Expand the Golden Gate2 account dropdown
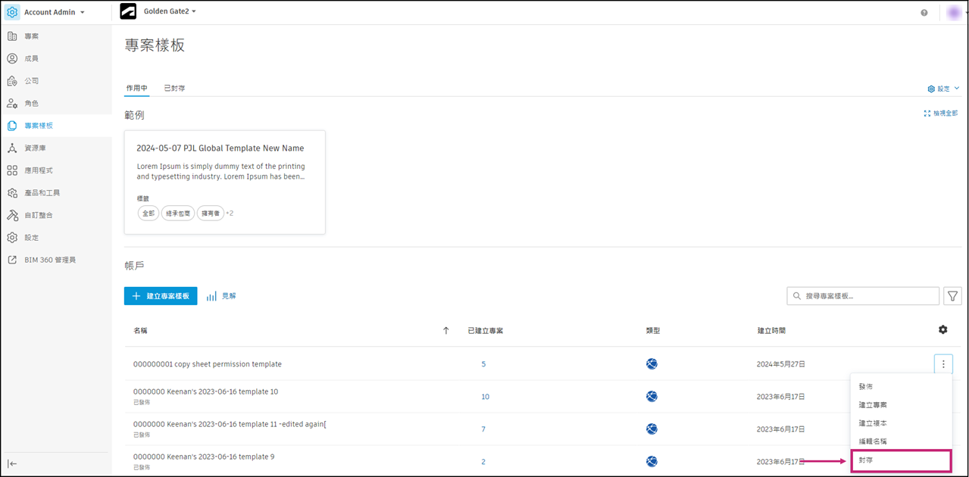The height and width of the screenshot is (477, 969). [x=170, y=12]
